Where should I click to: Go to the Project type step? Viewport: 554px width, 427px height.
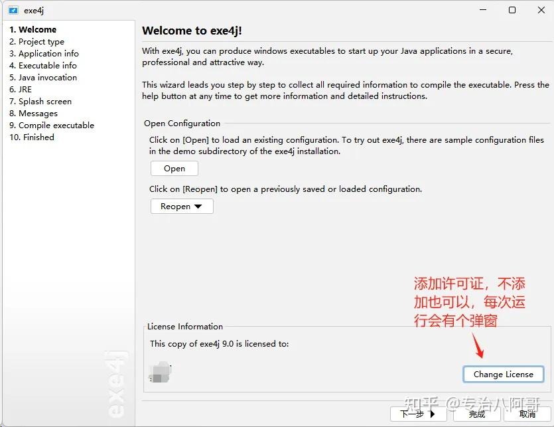(x=37, y=41)
